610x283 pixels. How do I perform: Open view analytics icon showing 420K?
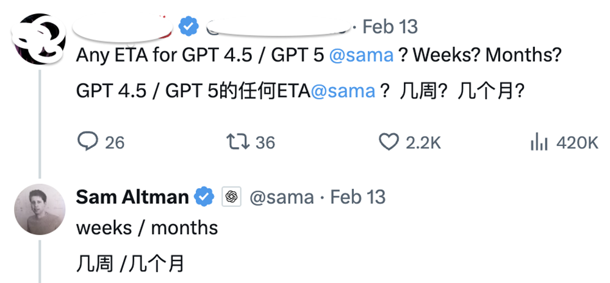tap(538, 142)
